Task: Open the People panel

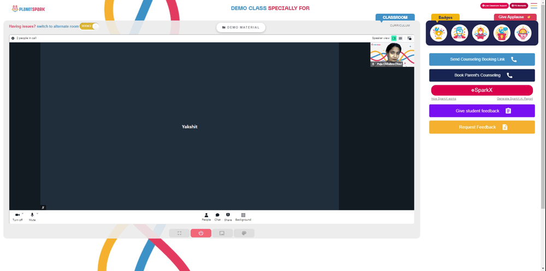Action: coord(206,217)
